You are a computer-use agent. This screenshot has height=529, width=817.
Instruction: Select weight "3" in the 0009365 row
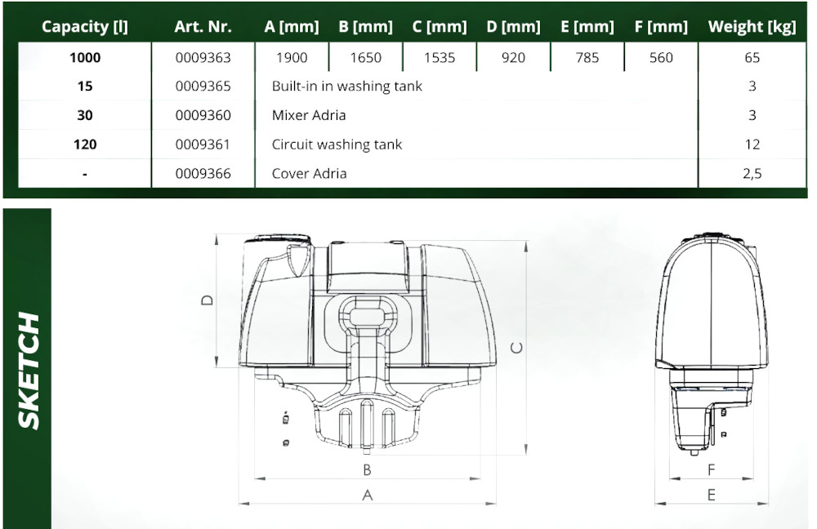tap(752, 86)
